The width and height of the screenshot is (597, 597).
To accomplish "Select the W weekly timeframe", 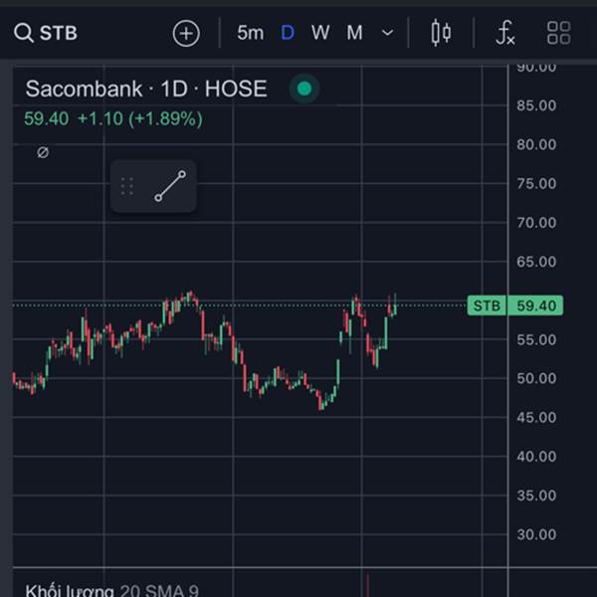I will point(320,33).
